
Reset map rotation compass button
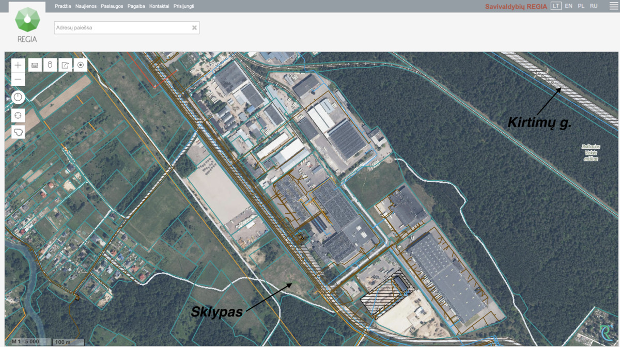click(x=18, y=97)
